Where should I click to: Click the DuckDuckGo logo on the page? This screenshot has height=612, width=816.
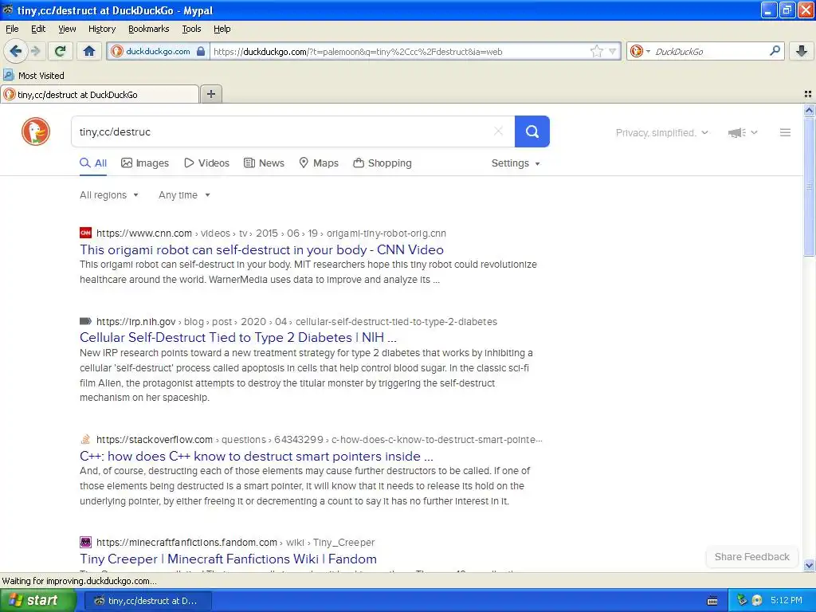[x=36, y=131]
